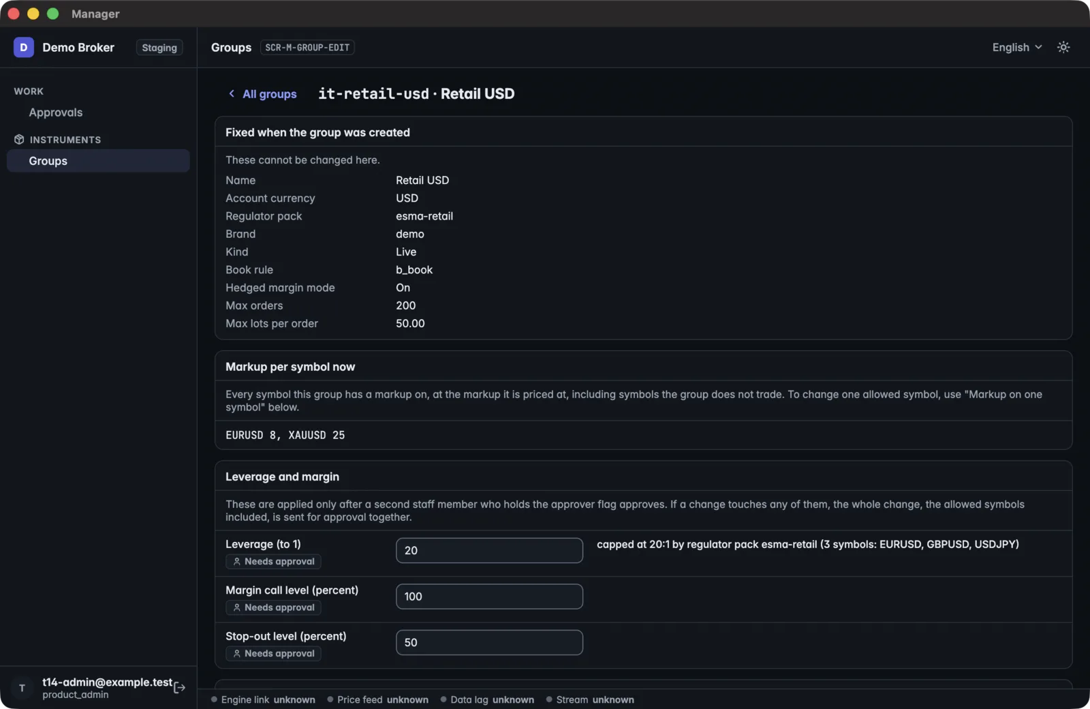Click the 'Data lag unknown' status entry
The width and height of the screenshot is (1090, 709).
point(488,699)
